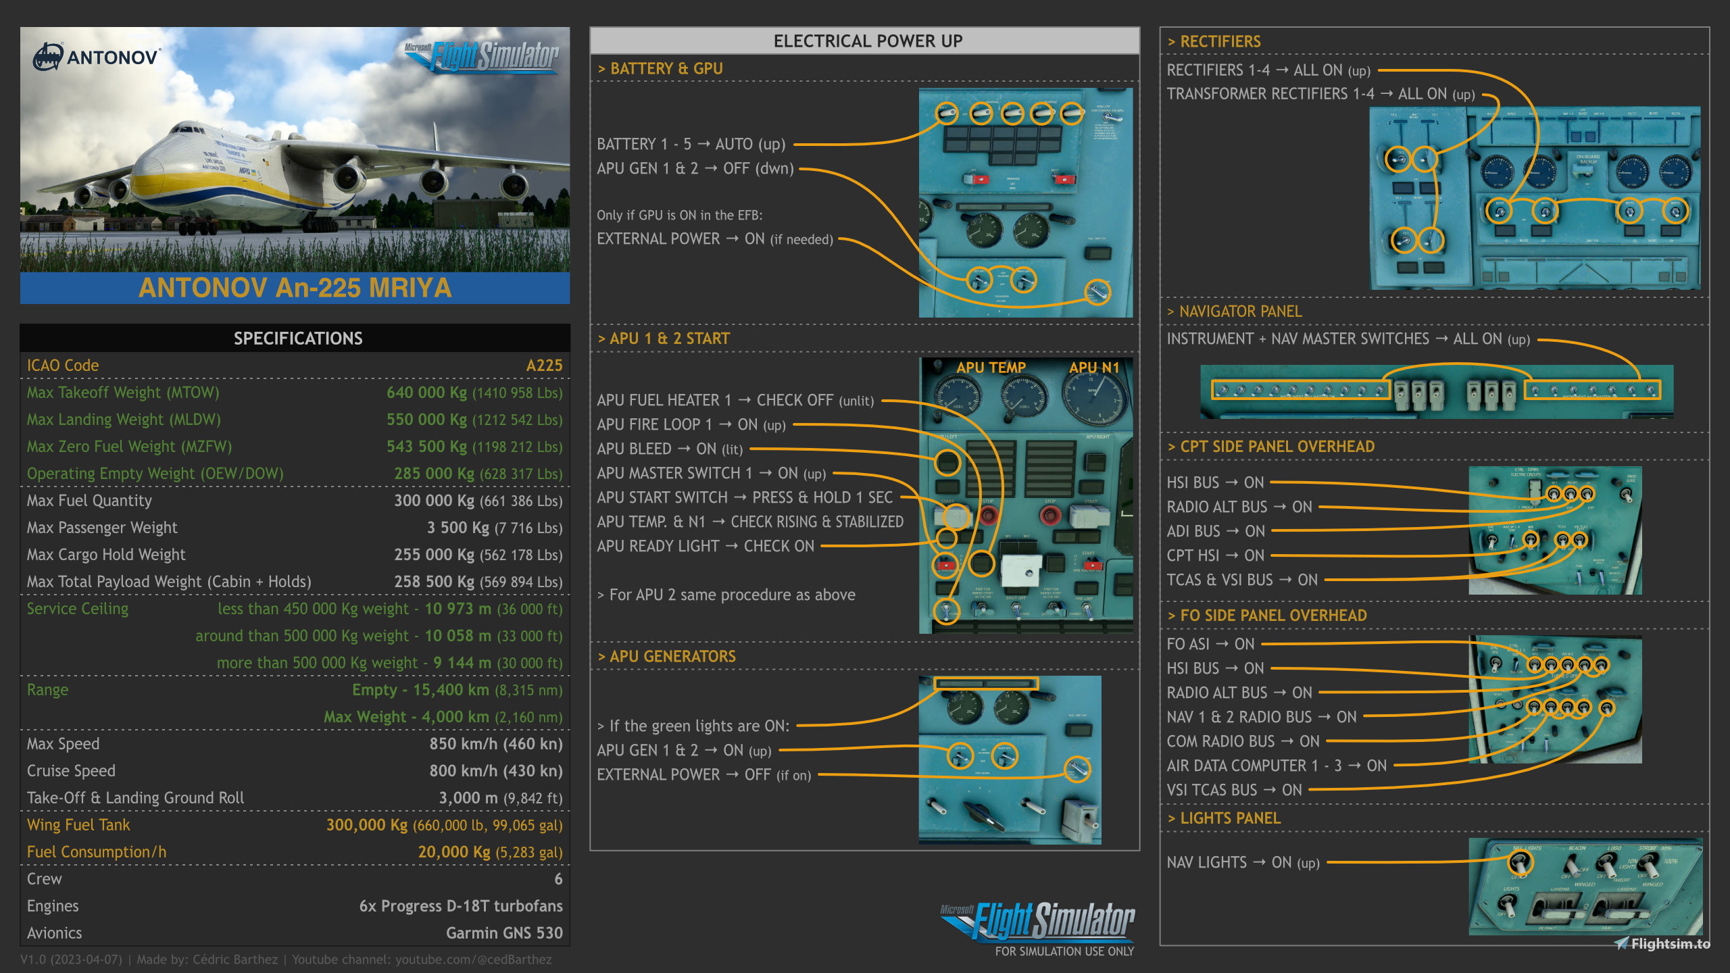This screenshot has height=973, width=1730.
Task: Click the Service Ceiling label
Action: (x=78, y=609)
